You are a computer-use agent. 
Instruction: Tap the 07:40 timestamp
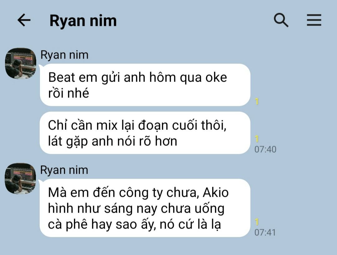click(x=265, y=149)
